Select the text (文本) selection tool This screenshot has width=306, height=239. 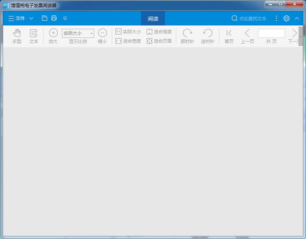[x=34, y=36]
